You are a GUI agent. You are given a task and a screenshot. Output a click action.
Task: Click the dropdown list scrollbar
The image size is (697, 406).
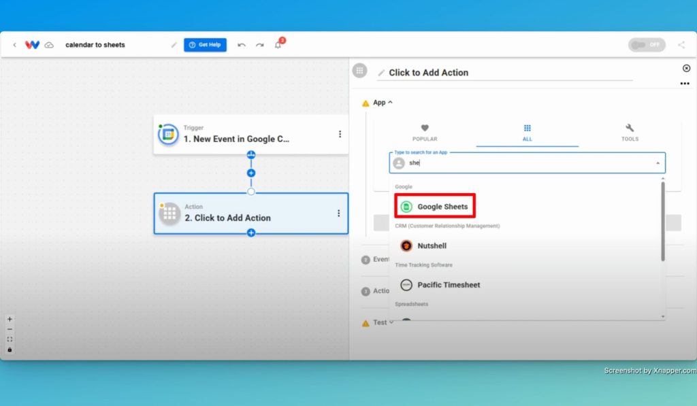click(663, 221)
